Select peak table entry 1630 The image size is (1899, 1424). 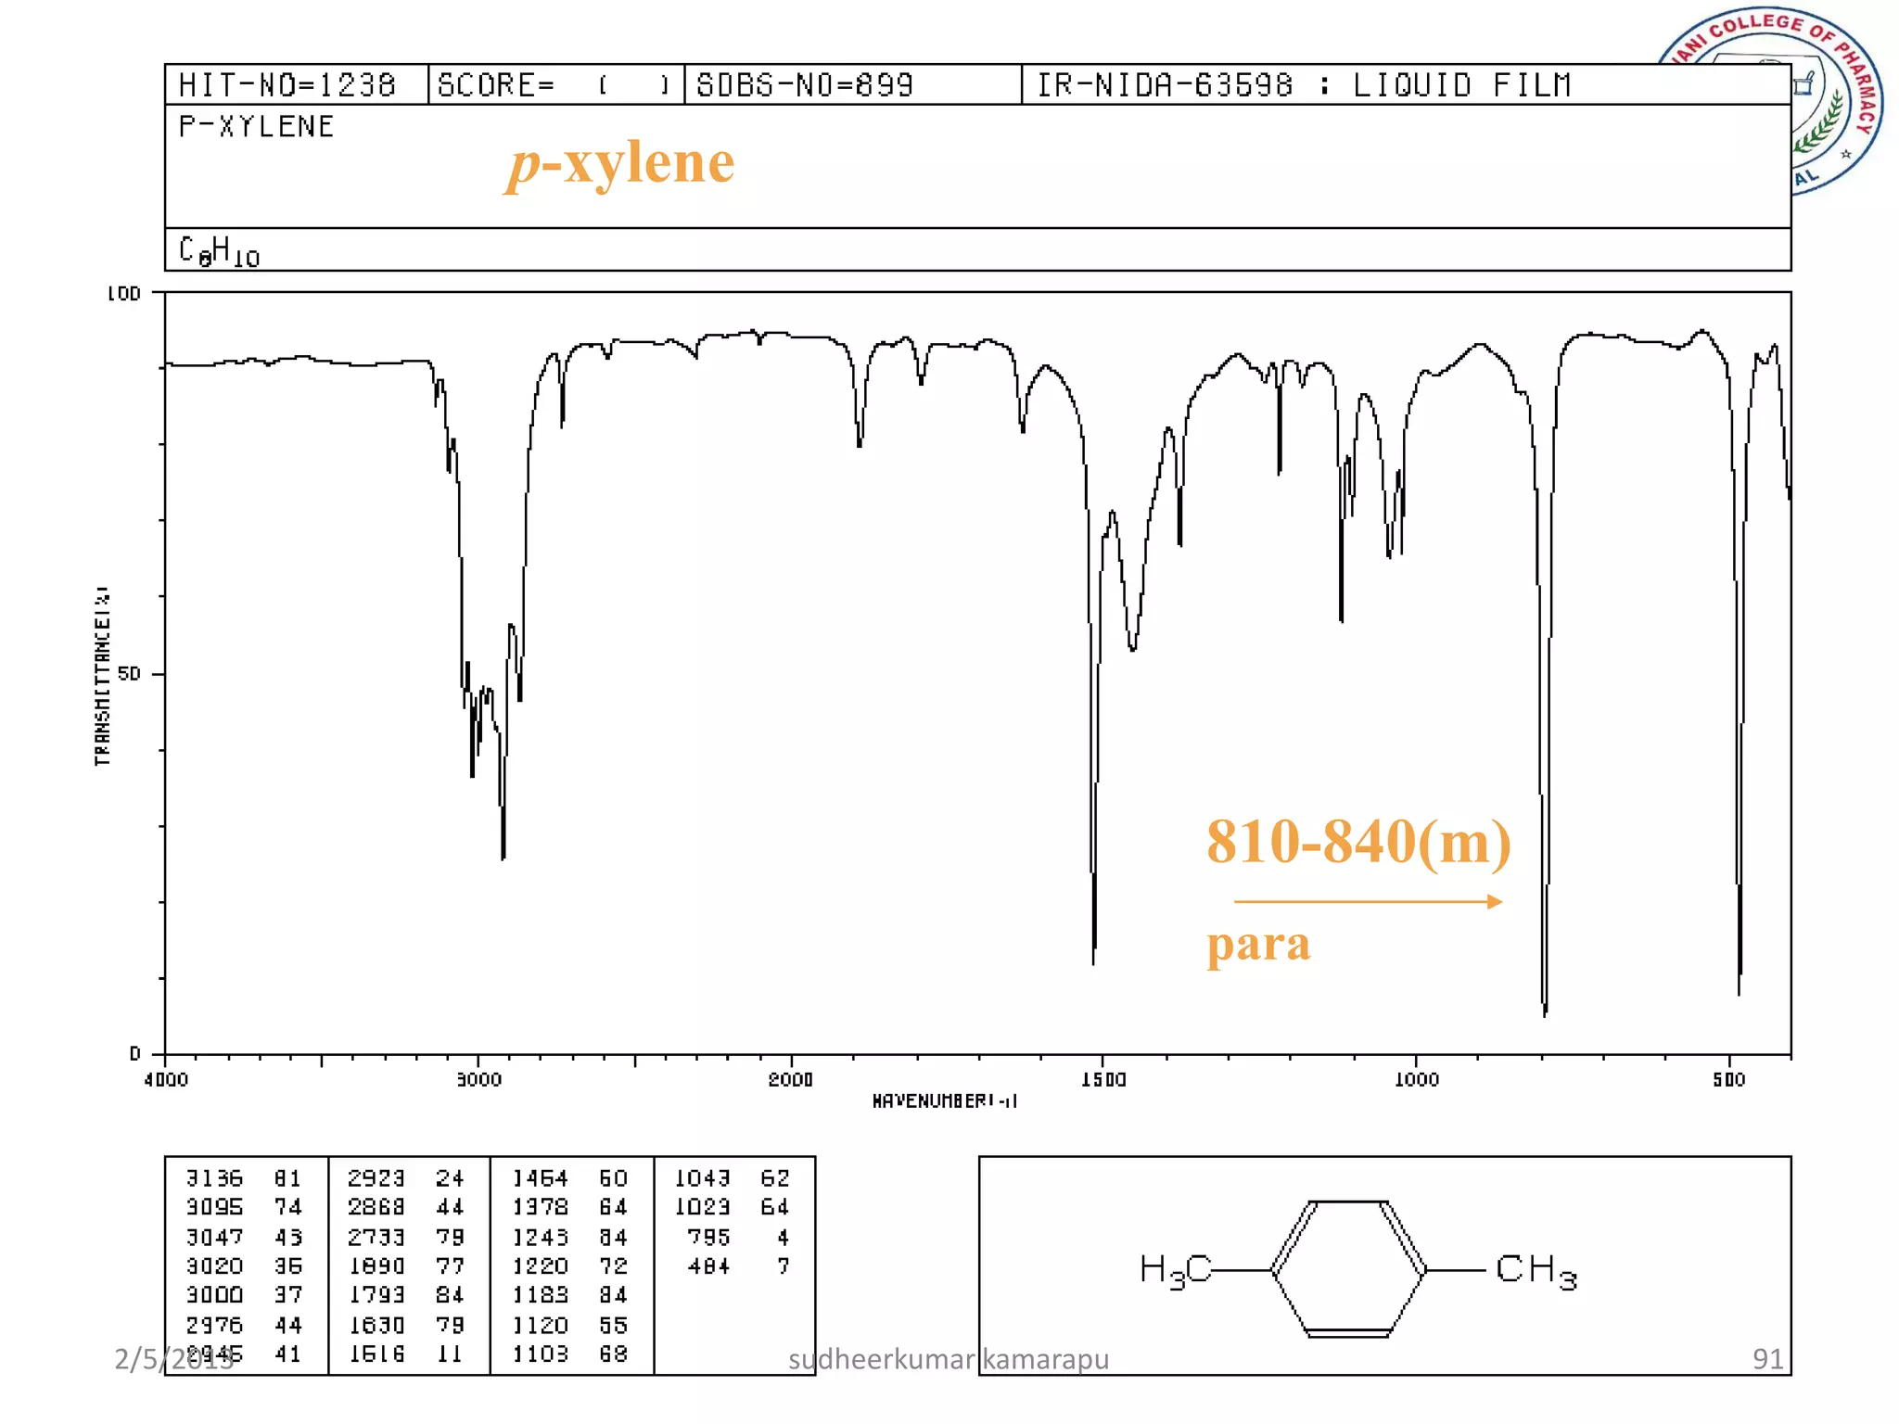click(x=406, y=1326)
